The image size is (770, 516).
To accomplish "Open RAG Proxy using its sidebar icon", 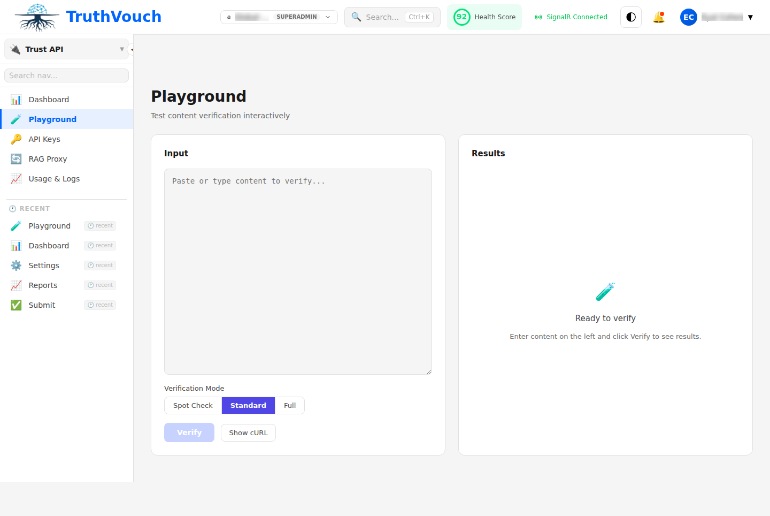I will coord(17,158).
